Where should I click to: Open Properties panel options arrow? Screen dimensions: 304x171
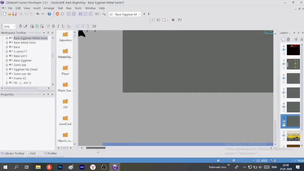coord(44,94)
